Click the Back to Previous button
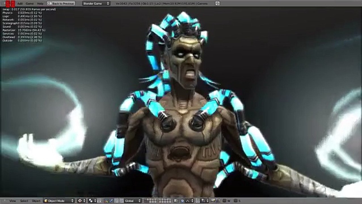Viewport: 362px width, 204px height. (x=61, y=3)
